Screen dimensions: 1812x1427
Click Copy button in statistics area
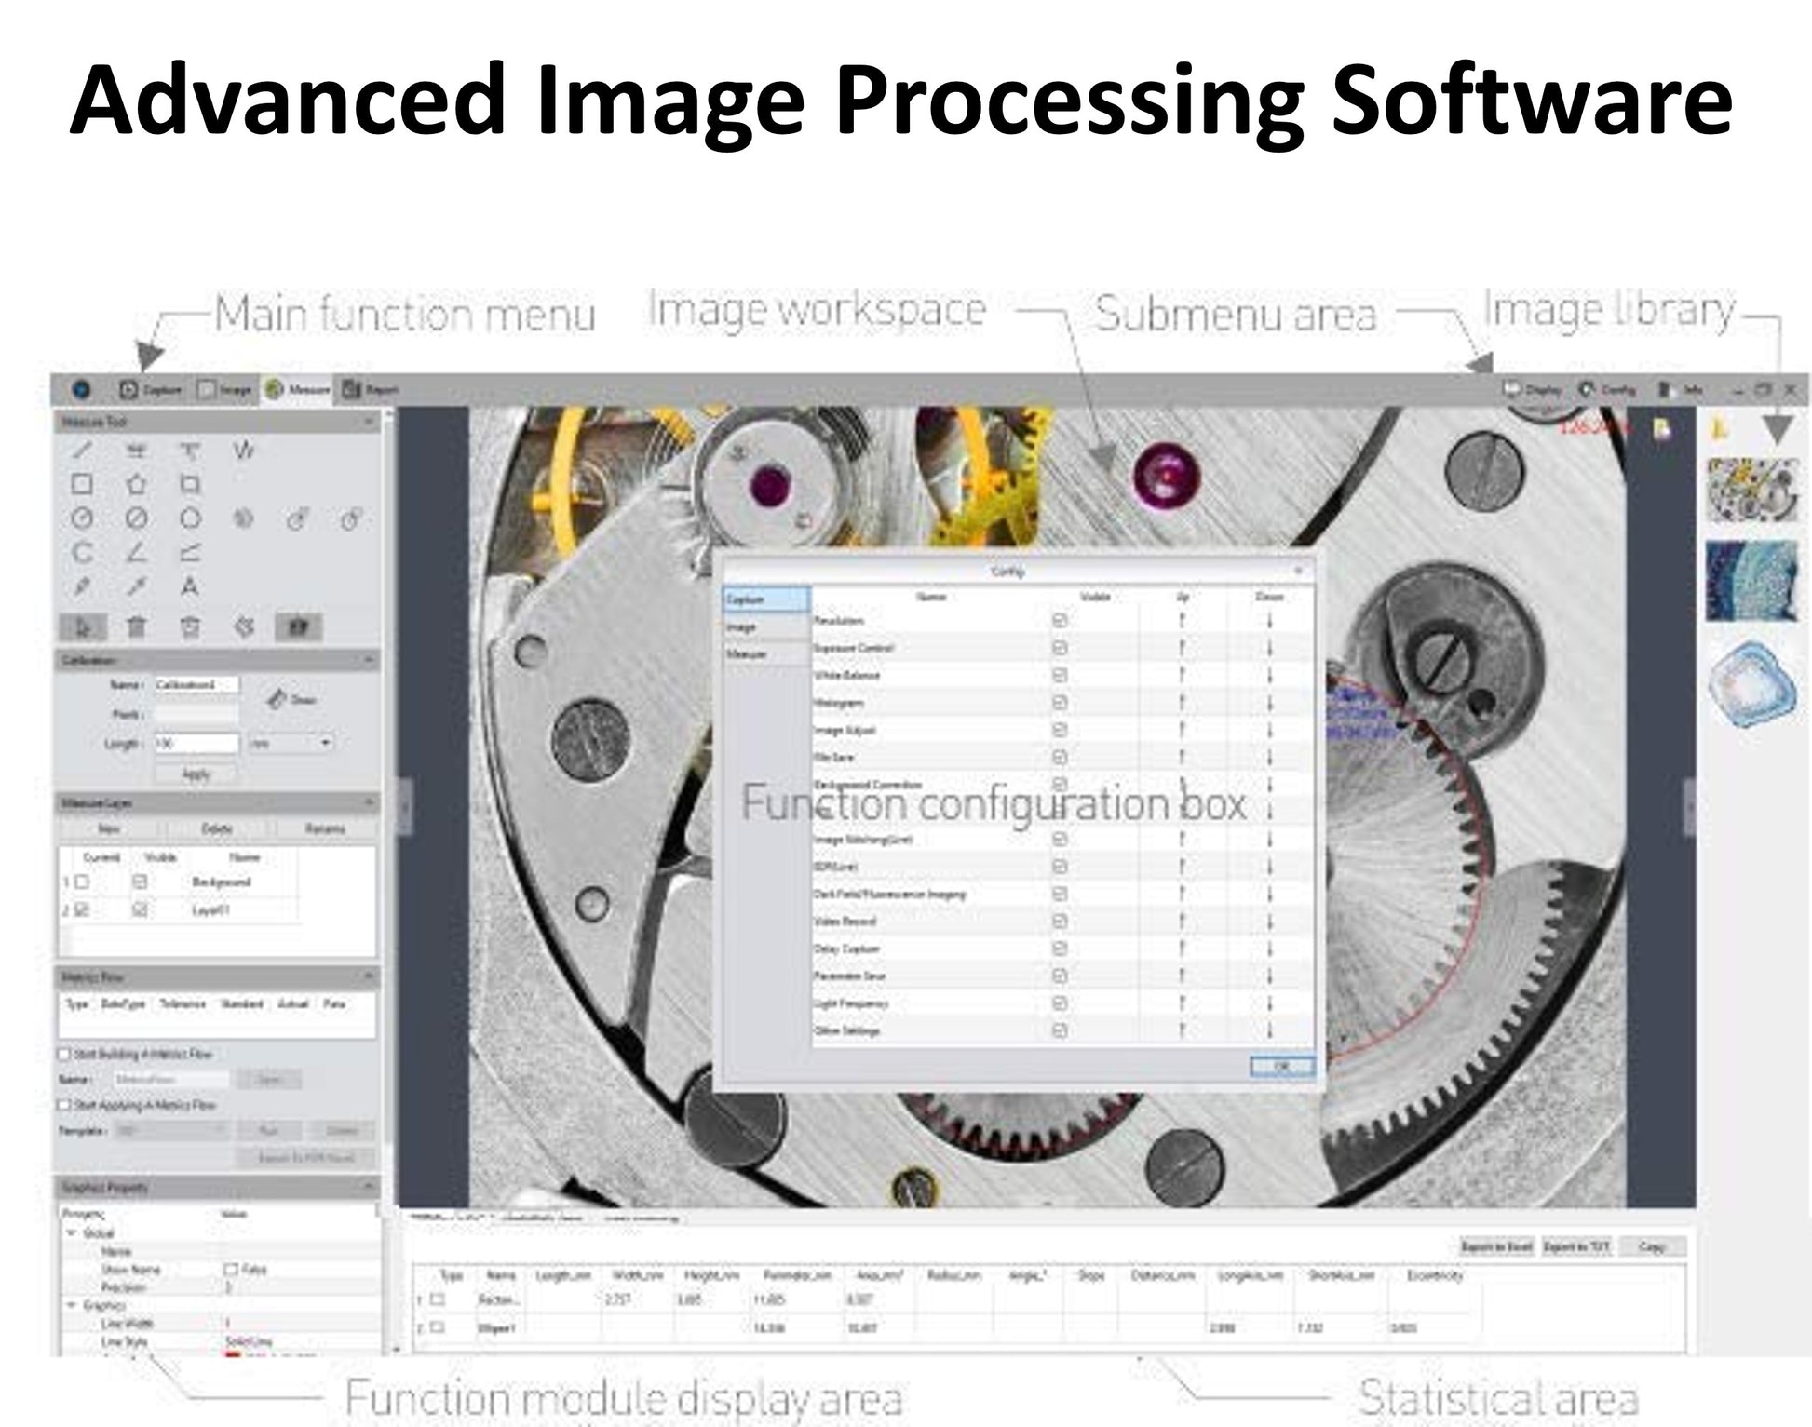point(1651,1246)
